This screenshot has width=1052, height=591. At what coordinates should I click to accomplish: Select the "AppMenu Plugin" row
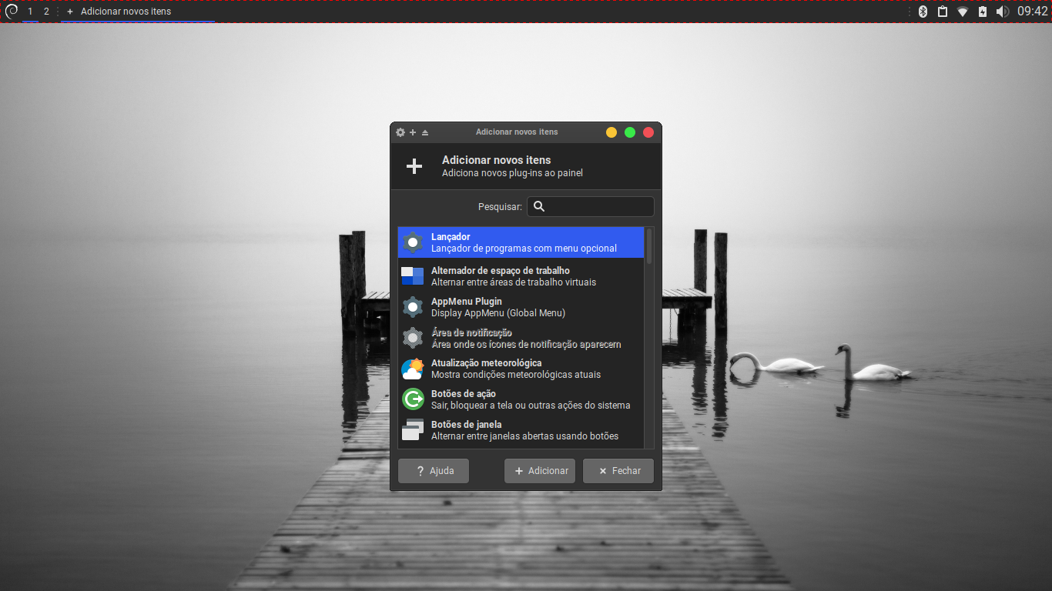[x=521, y=307]
